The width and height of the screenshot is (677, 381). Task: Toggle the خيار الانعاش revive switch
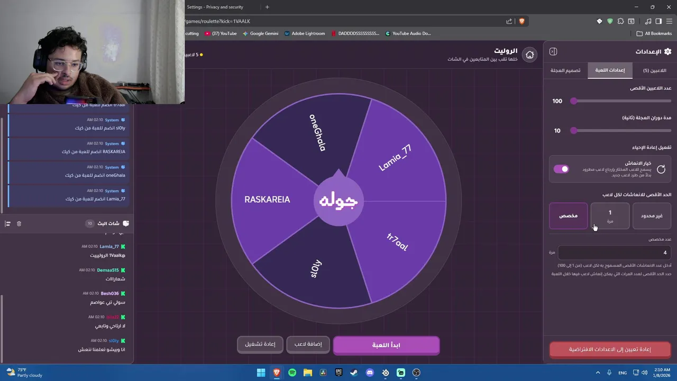point(561,169)
